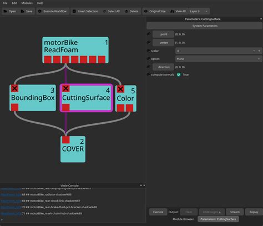
Task: Toggle visibility icon beside point parameter
Action: tap(149, 34)
